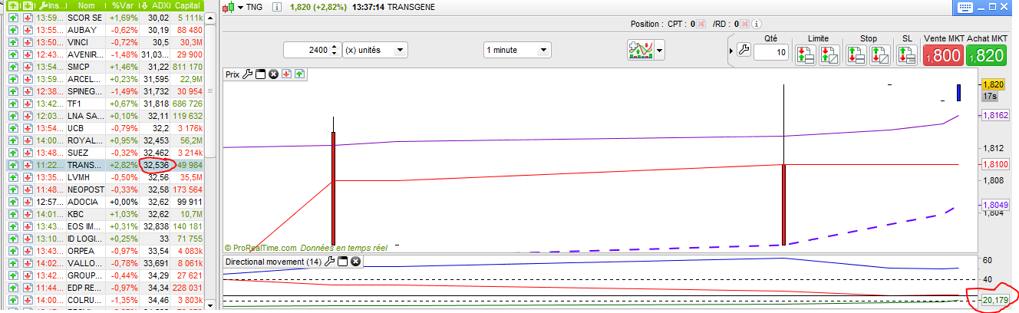1019x313 pixels.
Task: Click the red sell arrow in AUBAY row
Action: [28, 29]
